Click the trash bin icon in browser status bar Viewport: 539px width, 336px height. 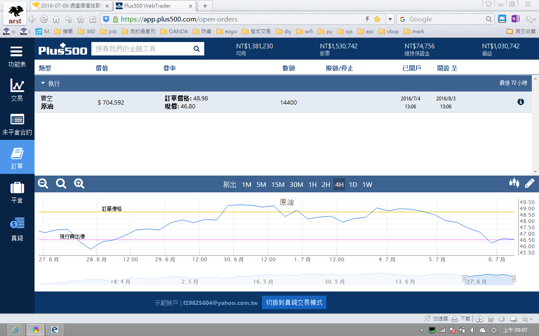(491, 319)
